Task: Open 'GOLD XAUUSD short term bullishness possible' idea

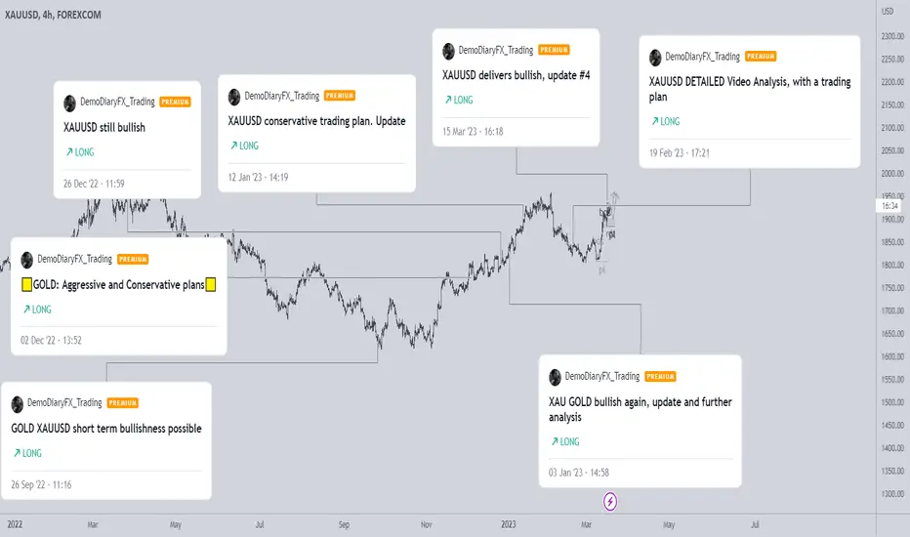Action: [106, 429]
